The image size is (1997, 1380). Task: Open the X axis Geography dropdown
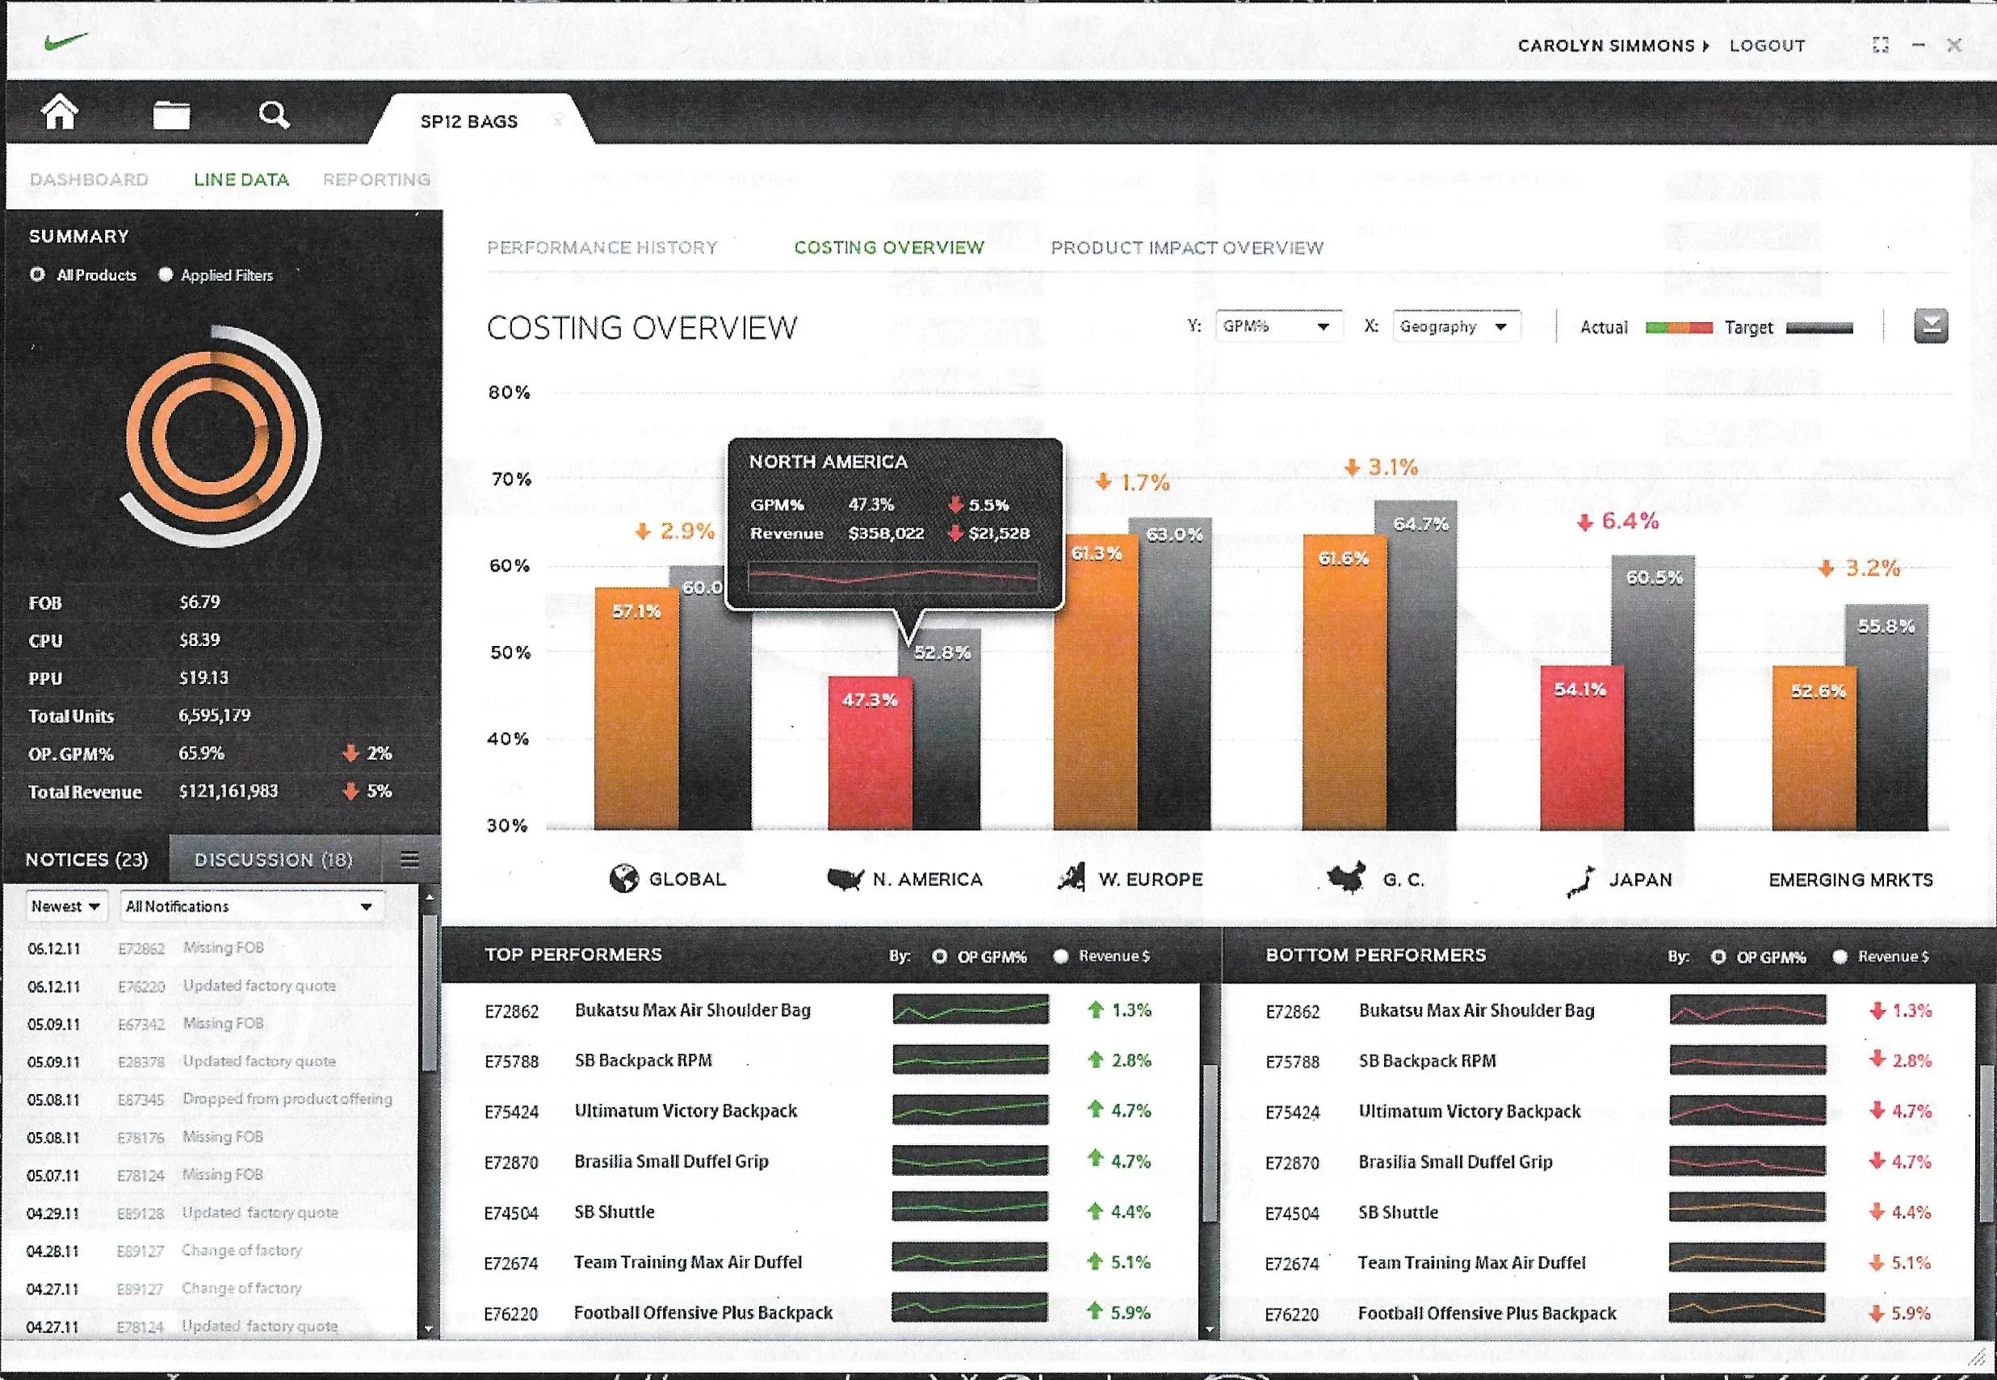pyautogui.click(x=1455, y=326)
